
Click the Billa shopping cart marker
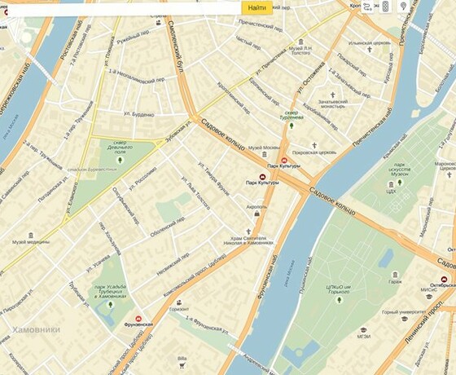(182, 366)
